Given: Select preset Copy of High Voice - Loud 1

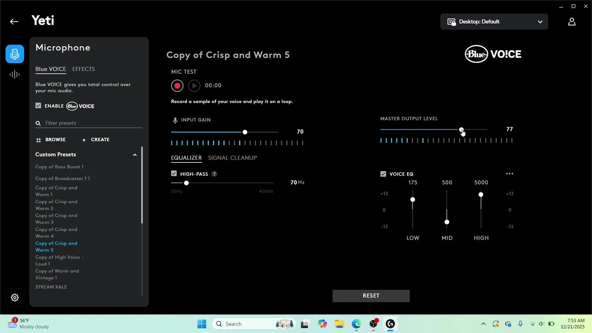Looking at the screenshot, I should [59, 261].
